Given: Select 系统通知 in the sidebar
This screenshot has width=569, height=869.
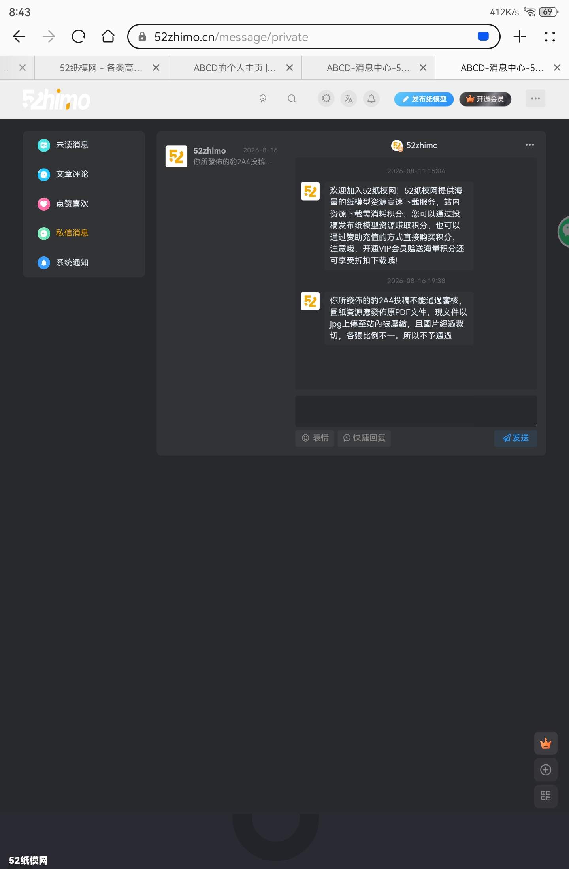Looking at the screenshot, I should 84,263.
